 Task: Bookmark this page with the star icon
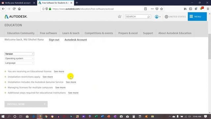click(162, 9)
